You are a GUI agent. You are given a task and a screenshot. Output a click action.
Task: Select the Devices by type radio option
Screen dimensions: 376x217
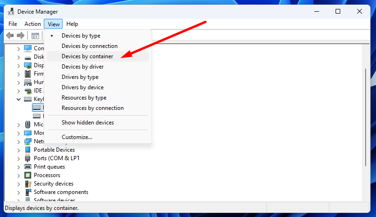point(80,36)
